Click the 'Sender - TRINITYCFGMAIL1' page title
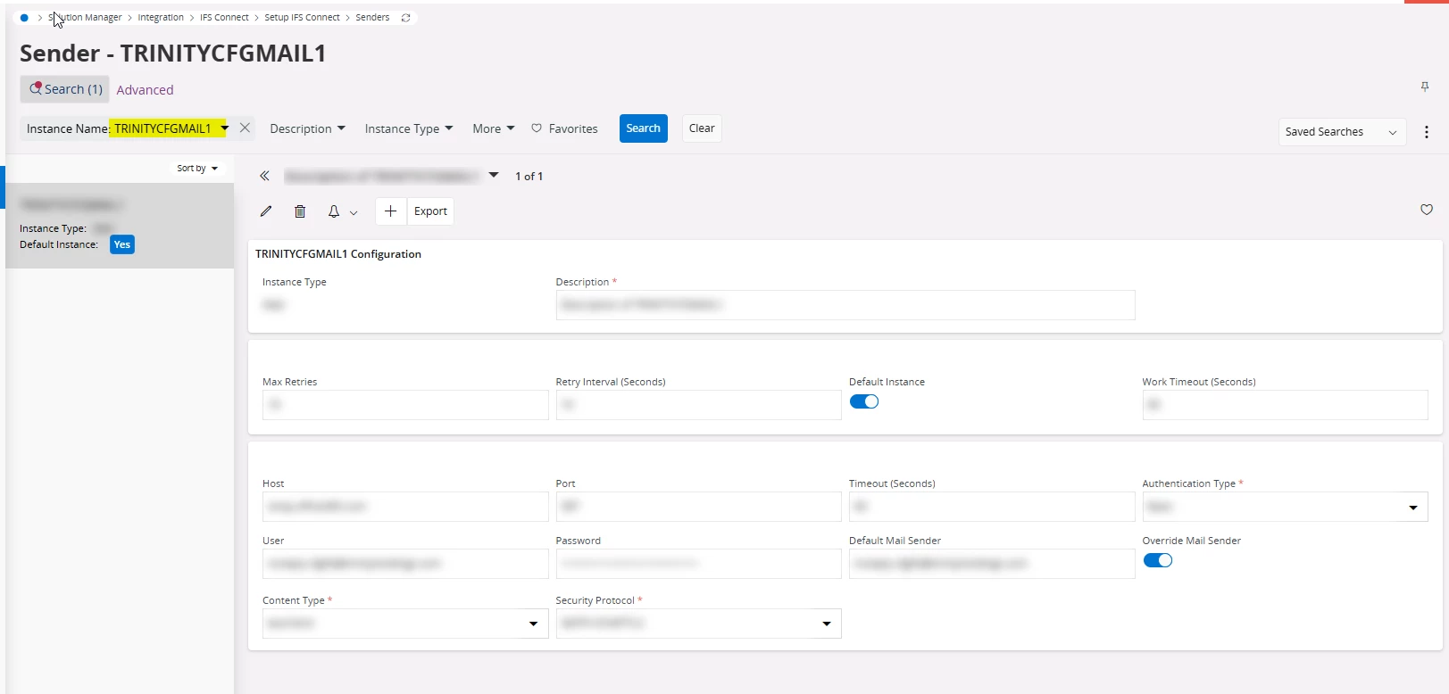Image resolution: width=1449 pixels, height=694 pixels. (173, 54)
